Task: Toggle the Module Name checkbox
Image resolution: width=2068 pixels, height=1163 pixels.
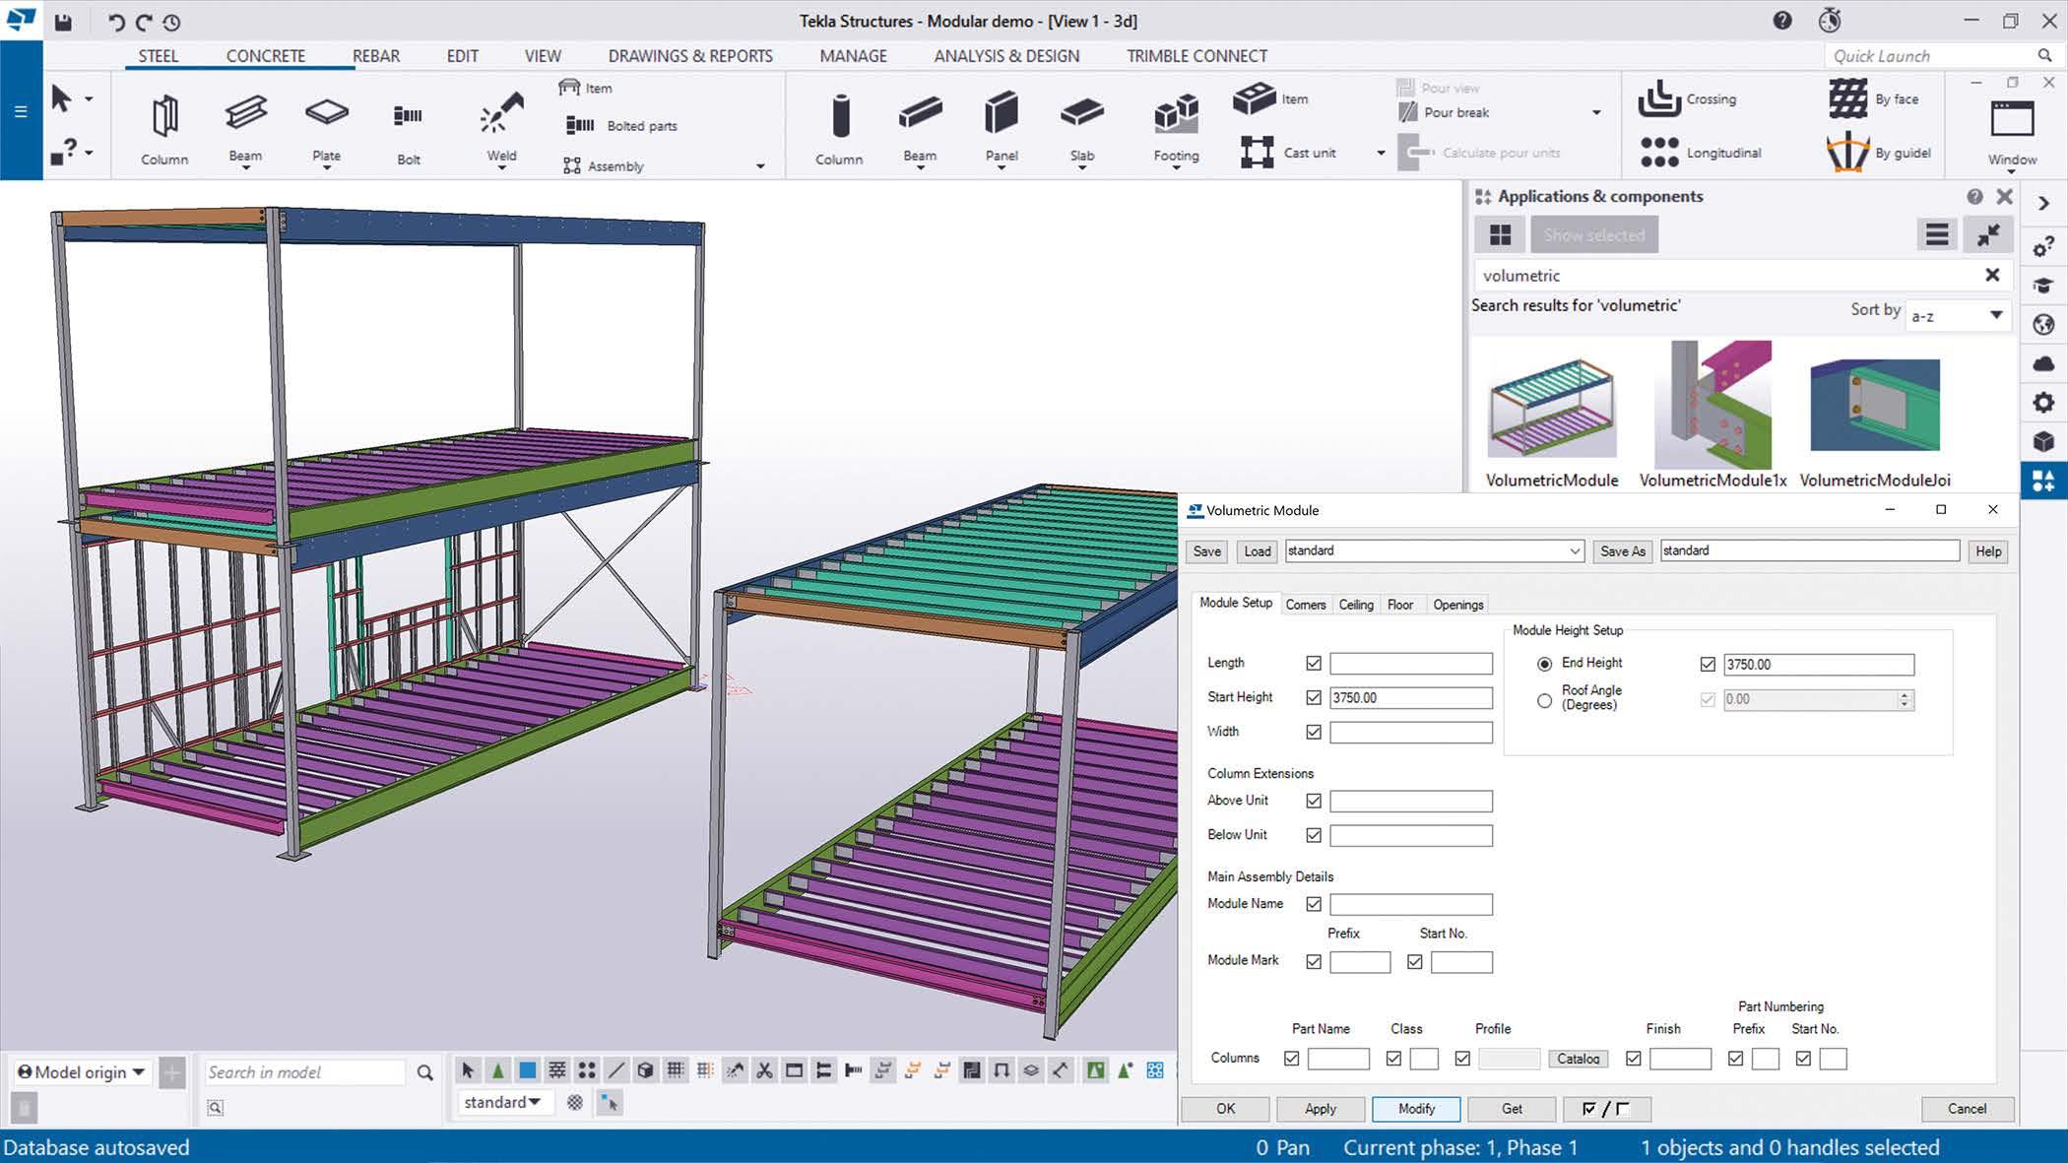Action: pyautogui.click(x=1313, y=904)
